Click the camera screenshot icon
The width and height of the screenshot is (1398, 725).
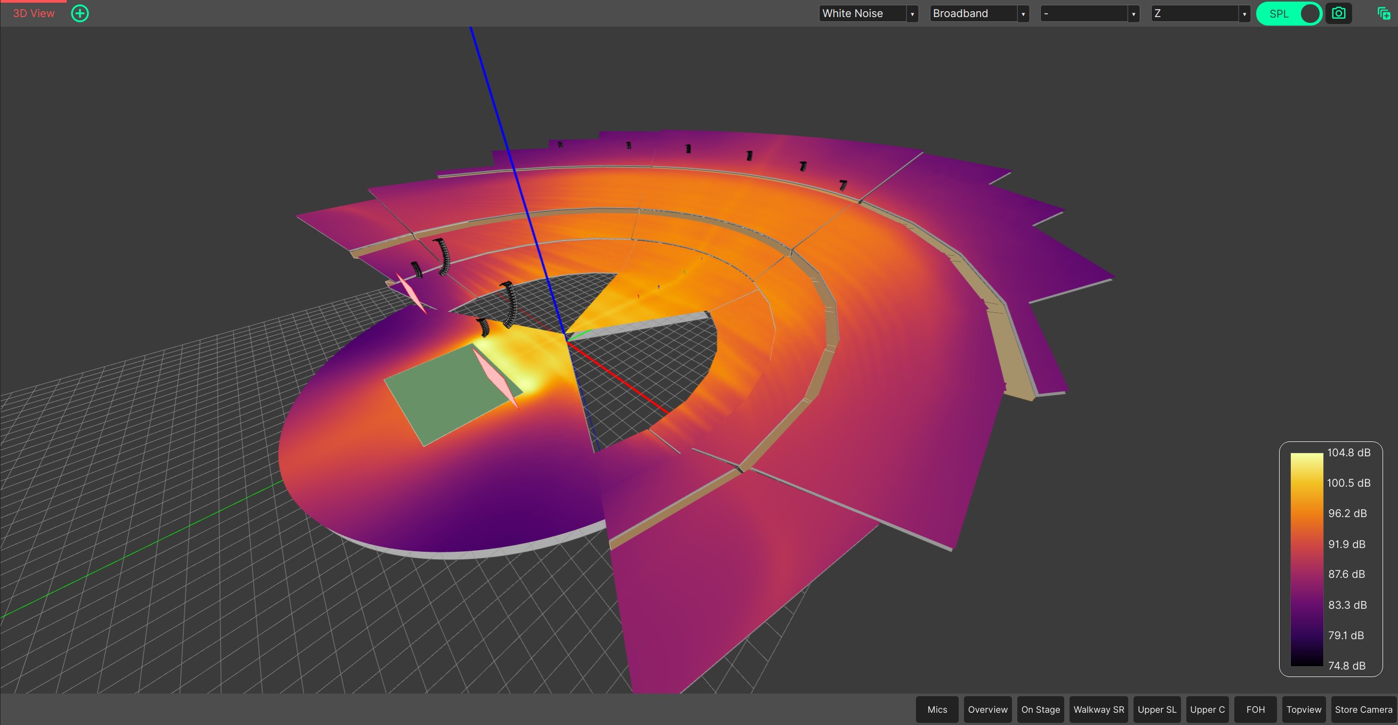tap(1339, 13)
